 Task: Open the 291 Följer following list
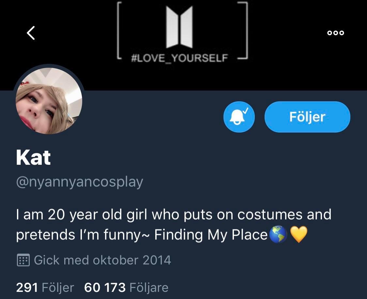45,287
